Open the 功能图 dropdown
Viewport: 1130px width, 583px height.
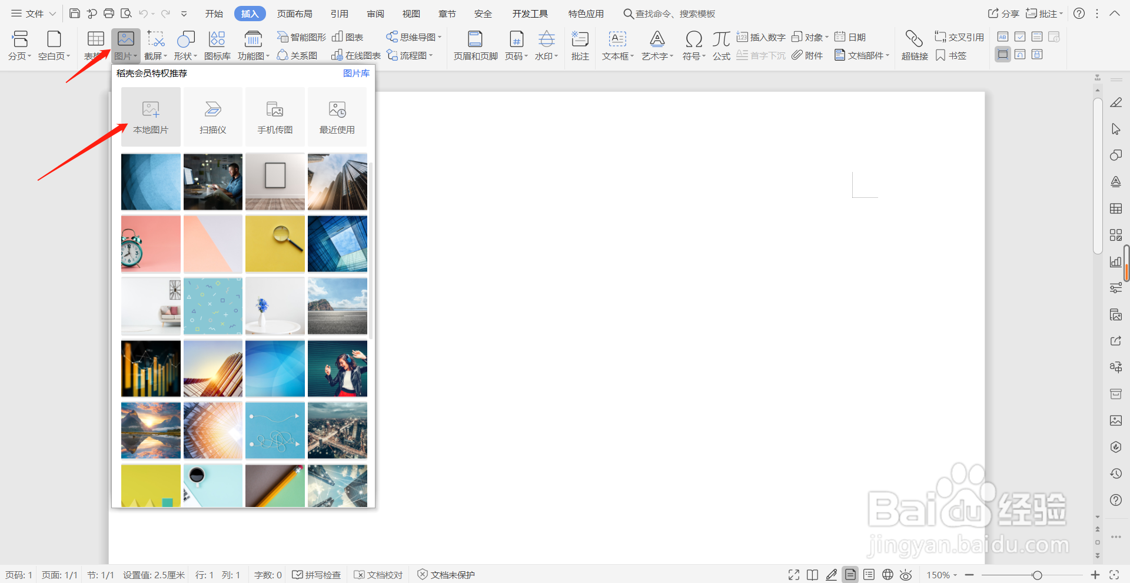point(254,46)
